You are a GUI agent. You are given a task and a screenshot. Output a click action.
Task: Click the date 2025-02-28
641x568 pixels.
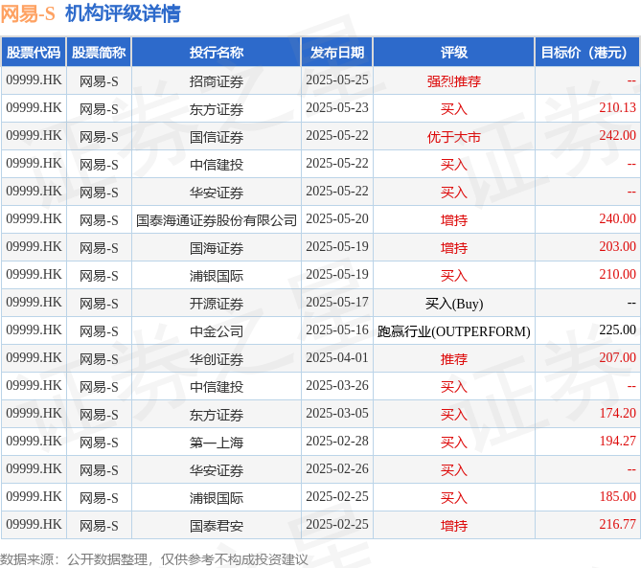[x=337, y=442]
